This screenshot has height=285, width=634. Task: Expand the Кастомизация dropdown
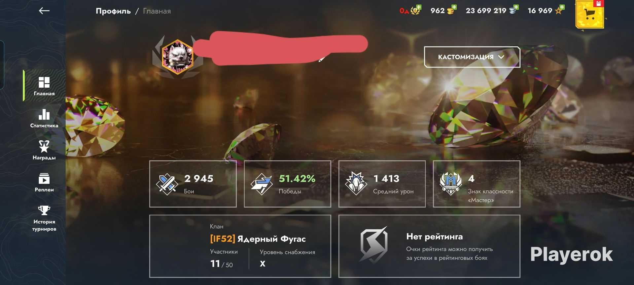click(x=472, y=57)
